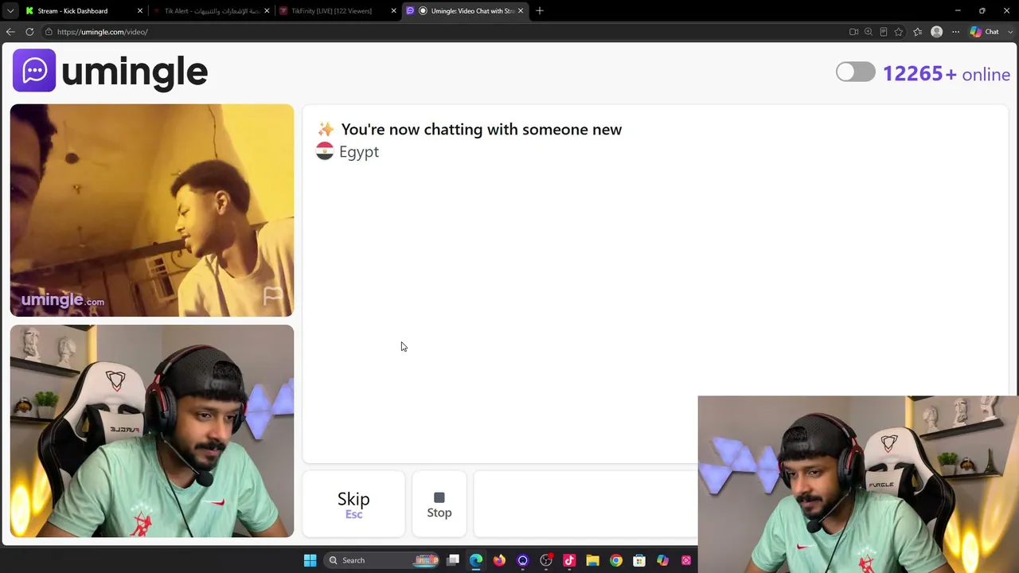Report the stranger with the flag icon
The width and height of the screenshot is (1019, 573).
tap(273, 296)
